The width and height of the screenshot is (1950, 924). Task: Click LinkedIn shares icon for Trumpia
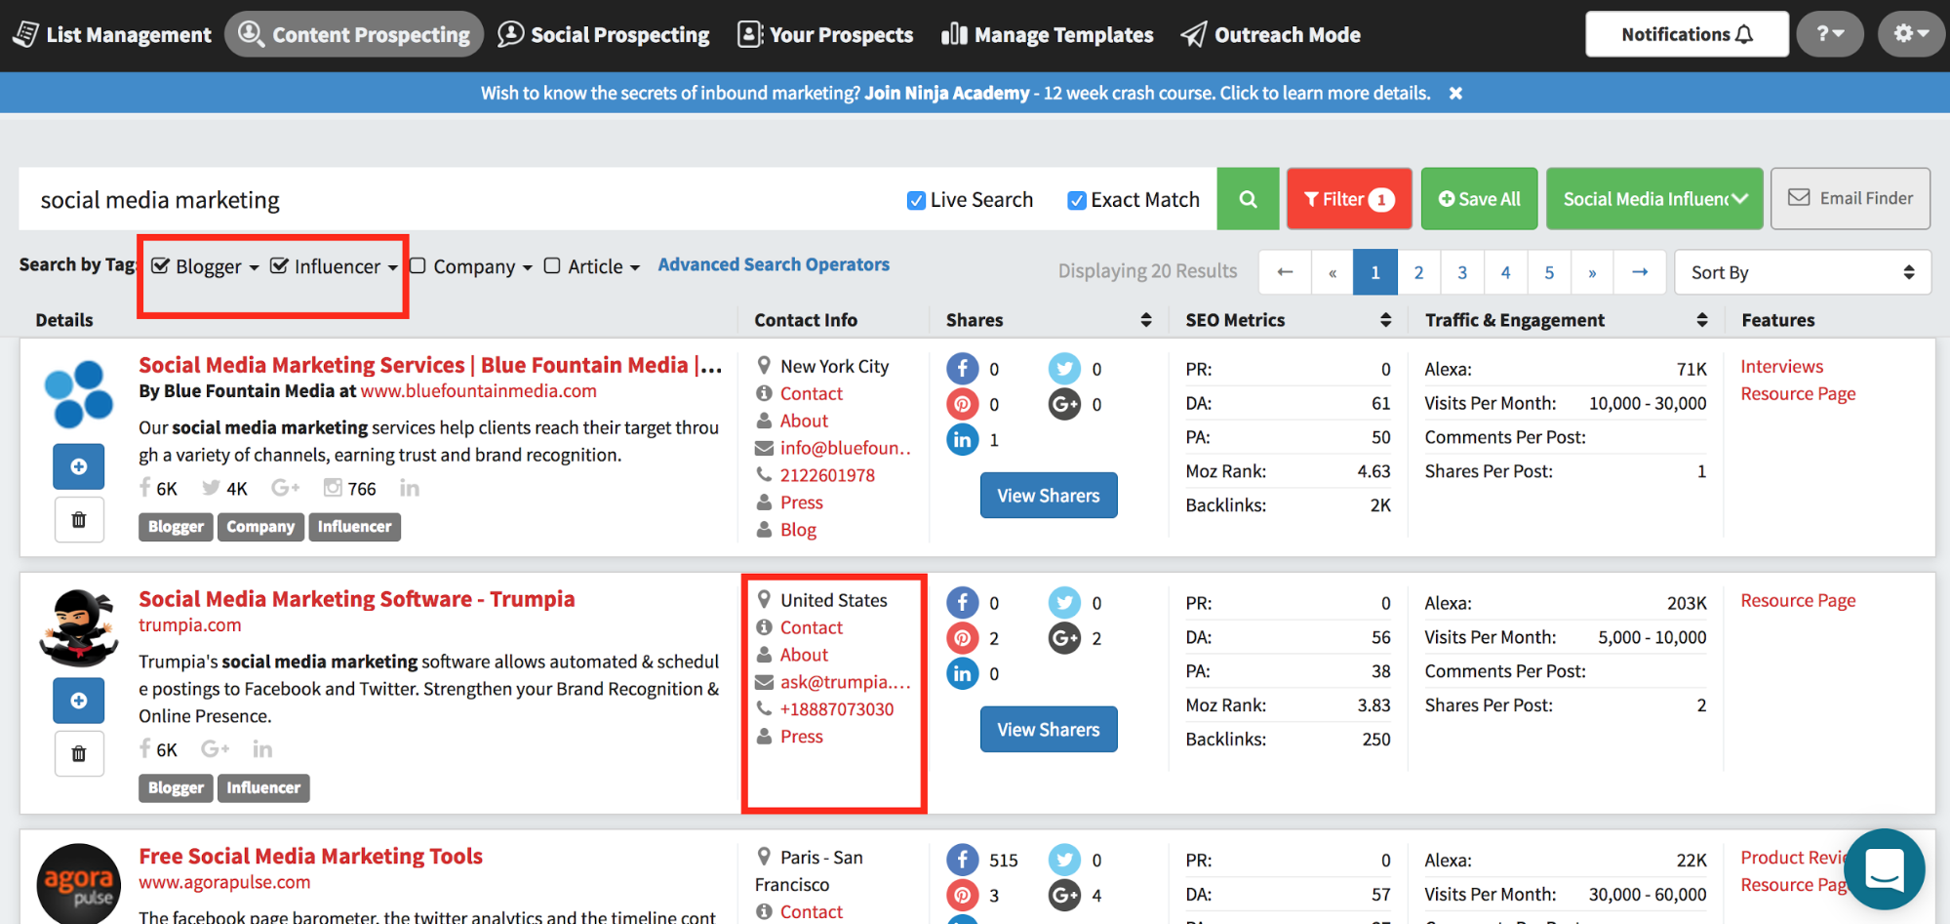click(x=963, y=673)
